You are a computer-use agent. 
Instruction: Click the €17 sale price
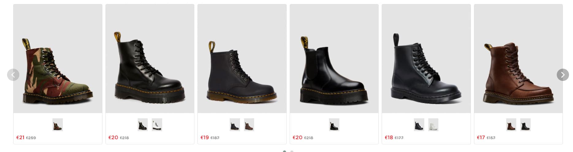click(481, 138)
